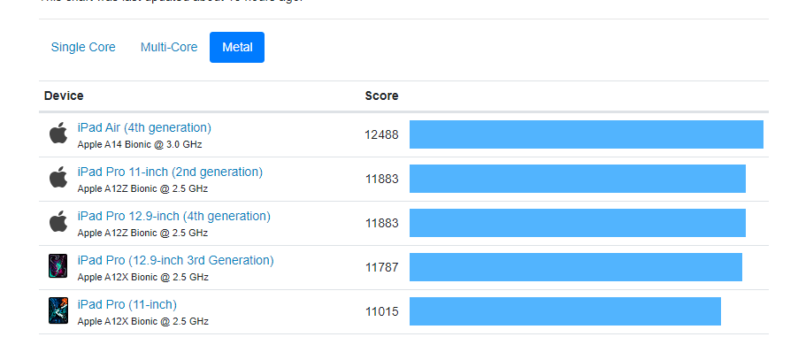Click the Device column header
This screenshot has height=337, width=798.
(64, 96)
